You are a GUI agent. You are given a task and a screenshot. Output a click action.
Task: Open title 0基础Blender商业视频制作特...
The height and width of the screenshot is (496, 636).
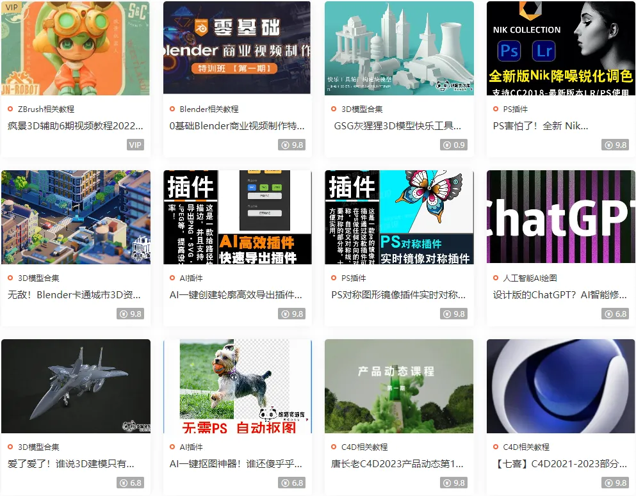coord(237,126)
